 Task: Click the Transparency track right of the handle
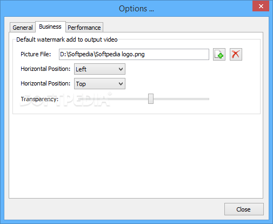(x=181, y=99)
